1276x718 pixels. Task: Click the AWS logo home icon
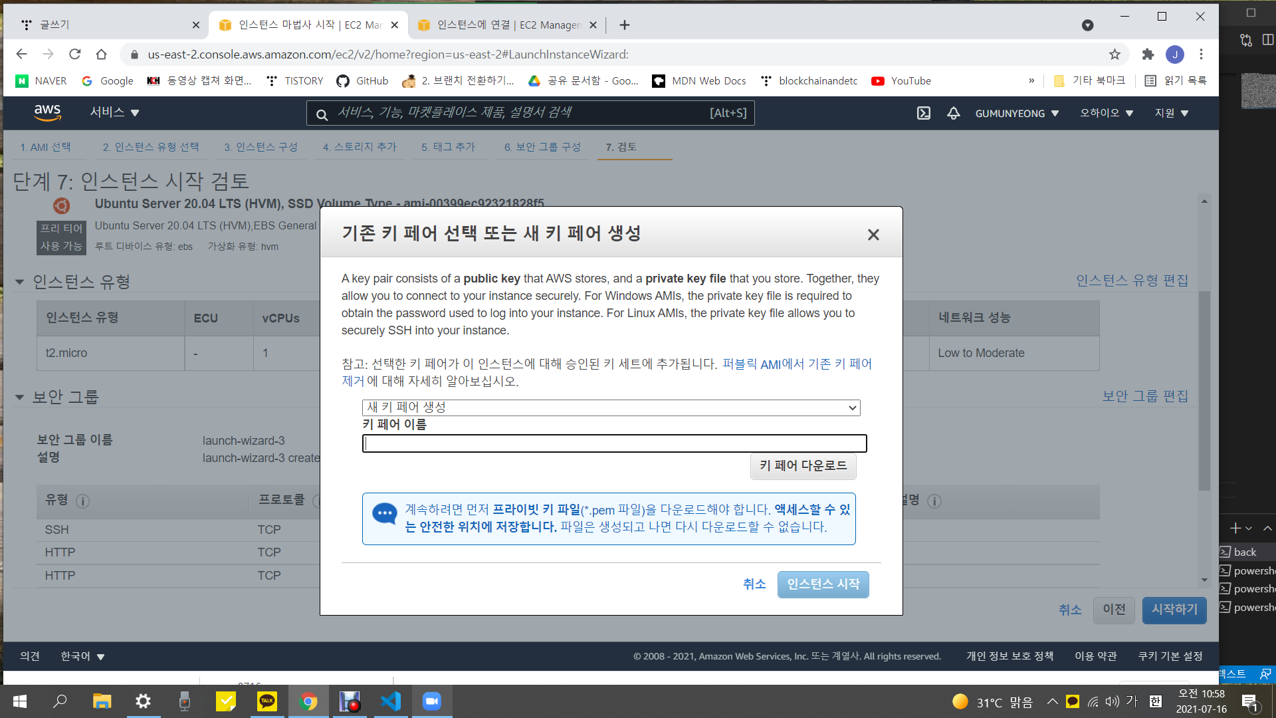(x=48, y=112)
